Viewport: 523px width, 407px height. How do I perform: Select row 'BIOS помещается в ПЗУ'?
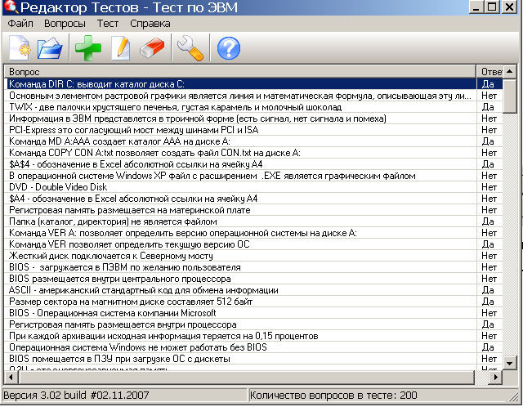pos(253,359)
